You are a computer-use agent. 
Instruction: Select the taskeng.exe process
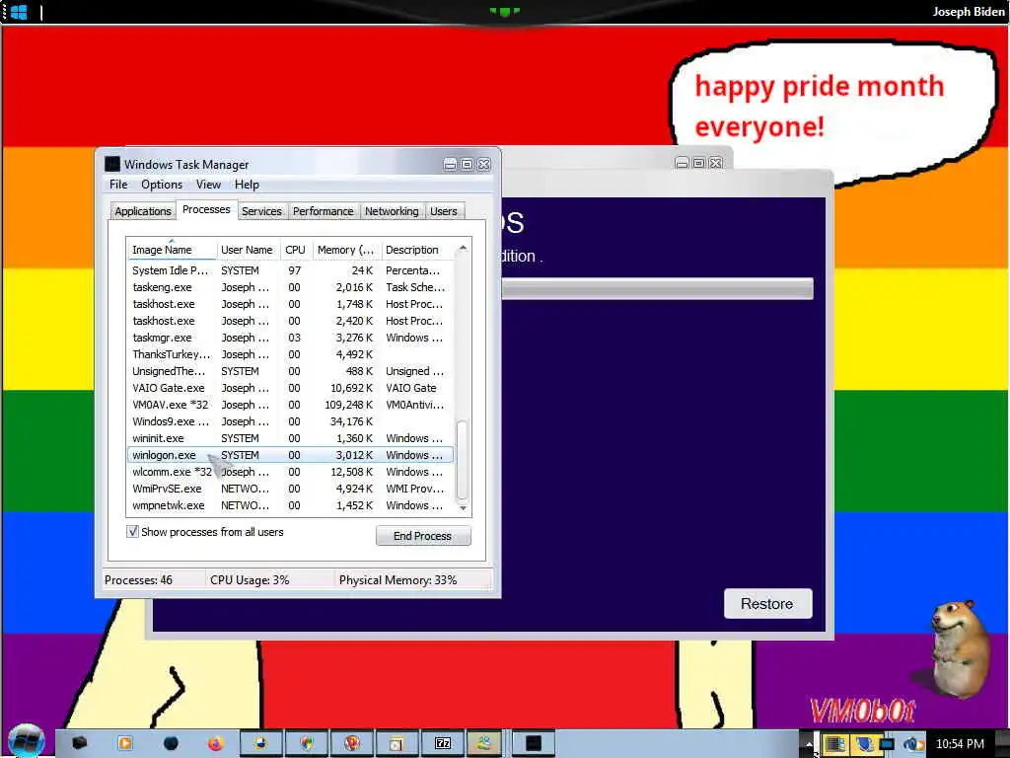point(290,287)
